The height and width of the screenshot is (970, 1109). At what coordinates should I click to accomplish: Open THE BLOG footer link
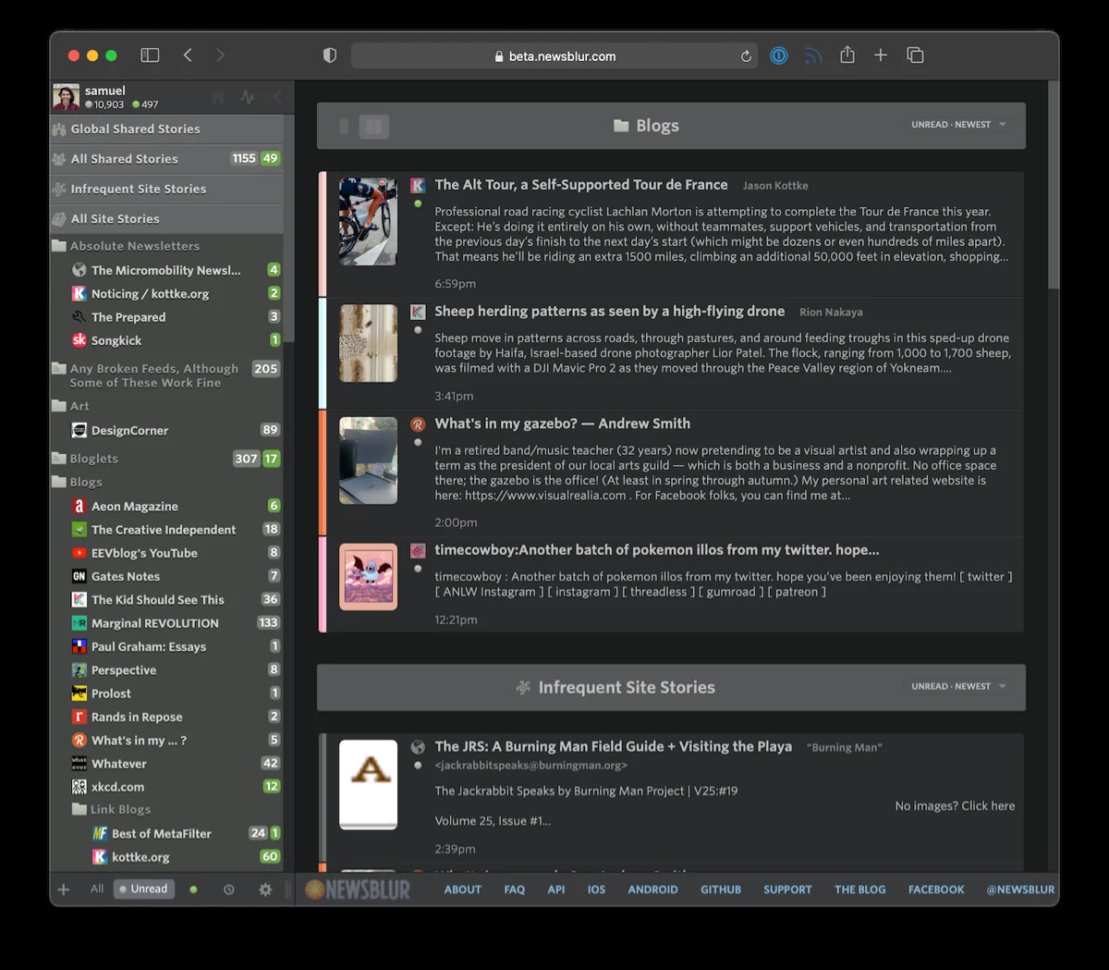point(859,890)
